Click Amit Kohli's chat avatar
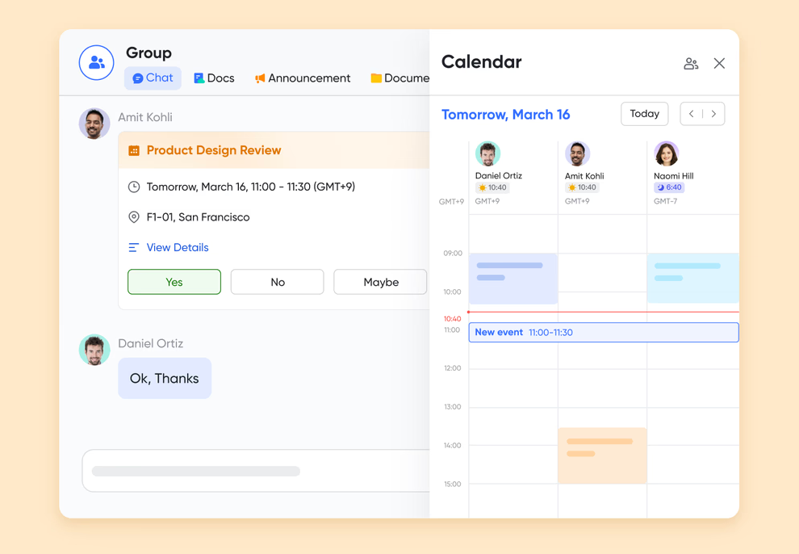The image size is (799, 554). click(x=94, y=124)
